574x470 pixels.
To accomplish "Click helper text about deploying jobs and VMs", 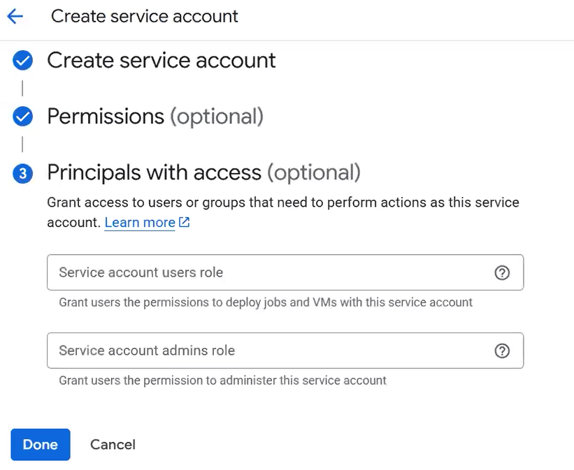I will point(266,302).
